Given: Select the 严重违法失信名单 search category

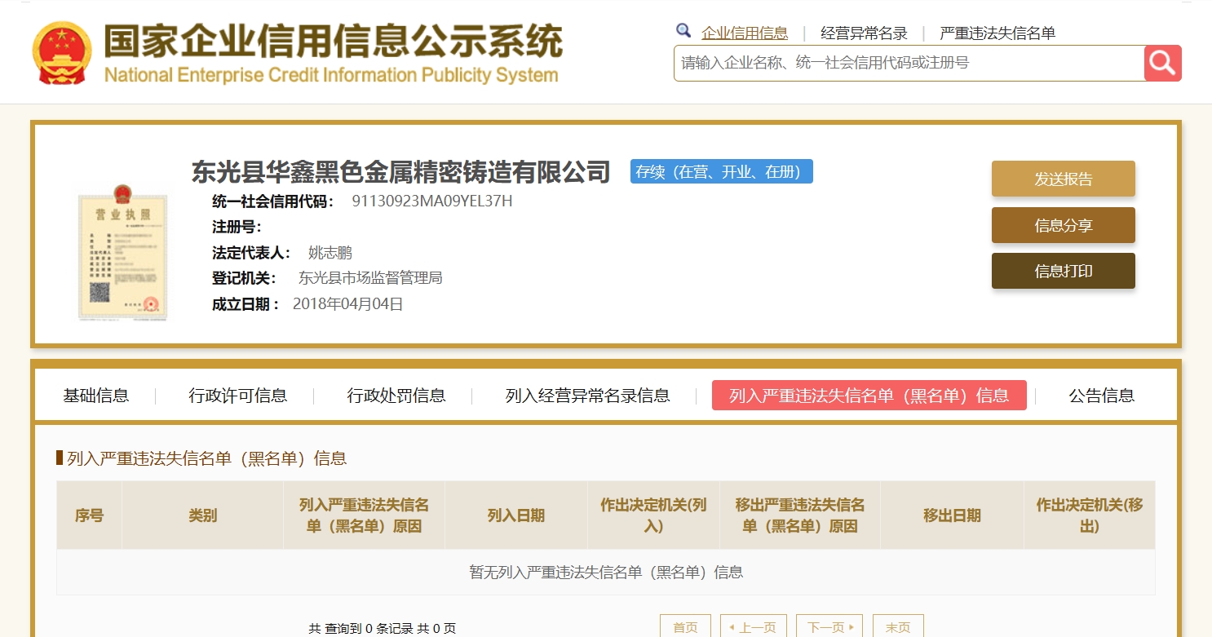Looking at the screenshot, I should click(x=997, y=33).
